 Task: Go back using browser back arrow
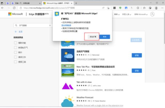click(x=2, y=8)
